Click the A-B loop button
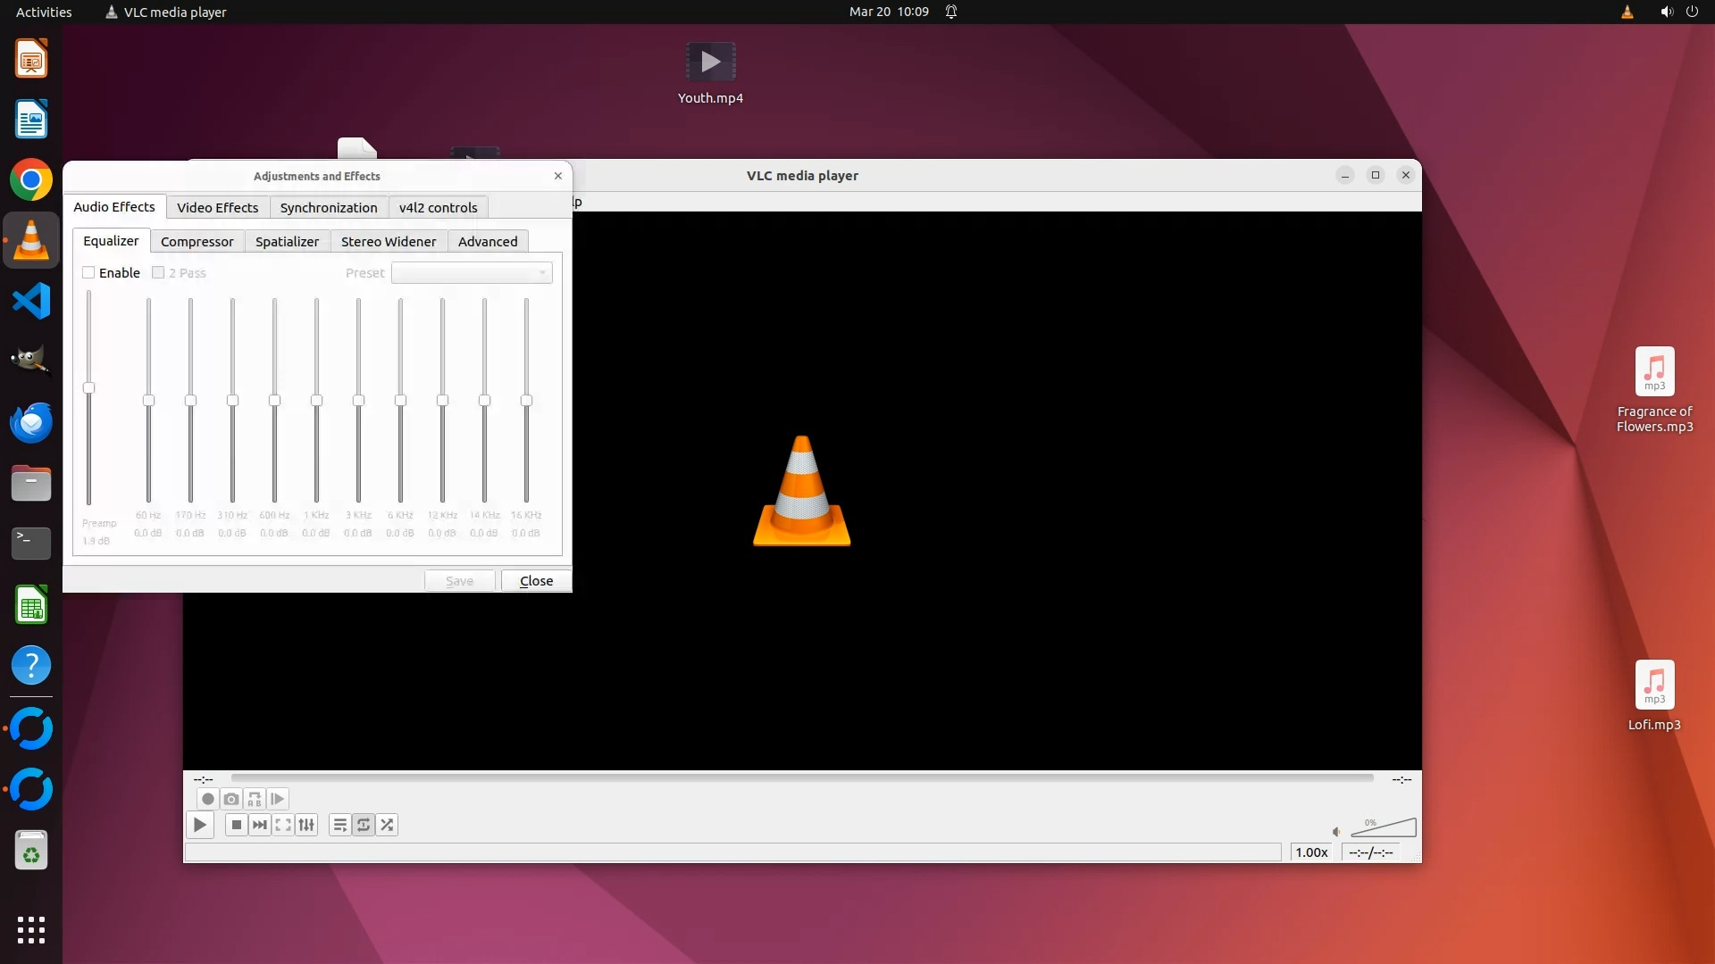The height and width of the screenshot is (964, 1715). click(x=255, y=799)
